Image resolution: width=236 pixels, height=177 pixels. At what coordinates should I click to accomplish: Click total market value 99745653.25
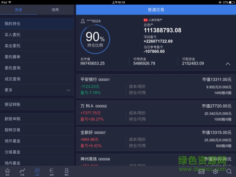(x=92, y=63)
